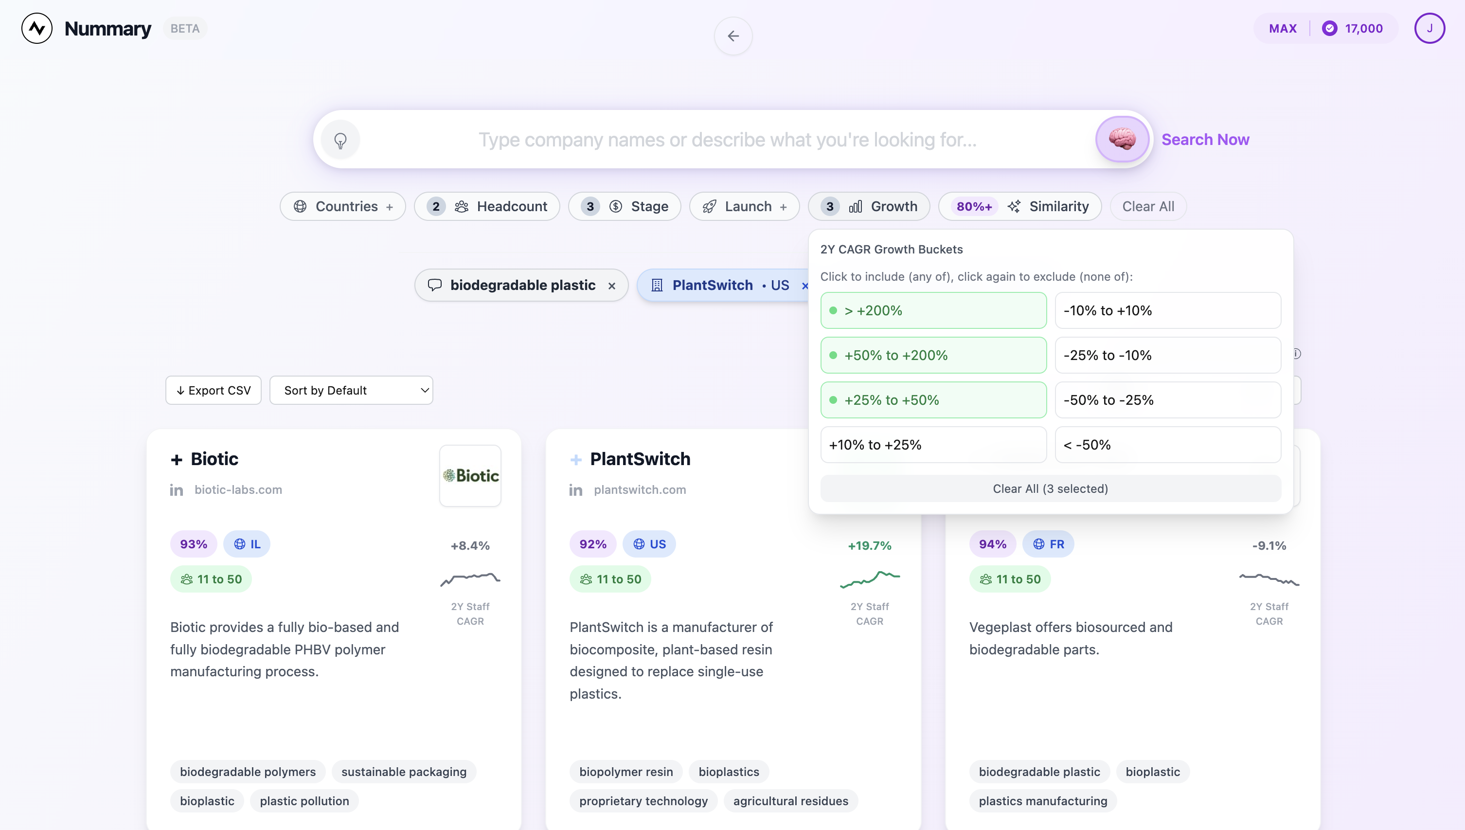Click PlantSwitch's 11 to 50 headcount badge
This screenshot has width=1465, height=830.
pyautogui.click(x=610, y=579)
